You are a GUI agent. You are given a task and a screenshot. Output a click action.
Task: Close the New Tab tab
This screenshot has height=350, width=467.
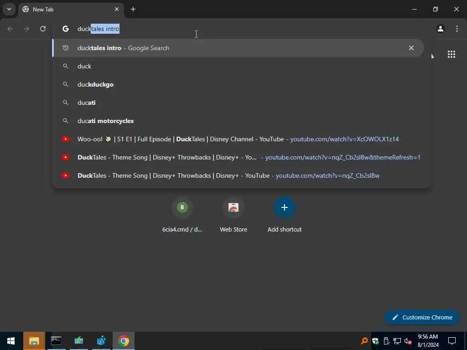click(117, 9)
